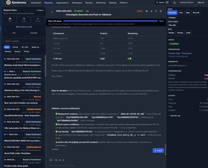Toggle the Pinned filter chip
This screenshot has height=168, width=208.
(27, 51)
